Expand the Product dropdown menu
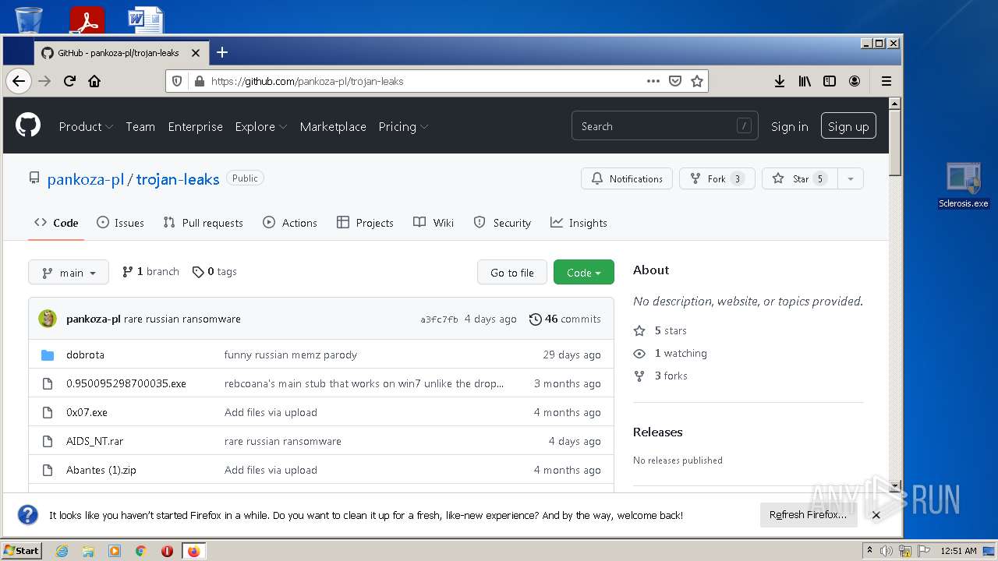 86,126
